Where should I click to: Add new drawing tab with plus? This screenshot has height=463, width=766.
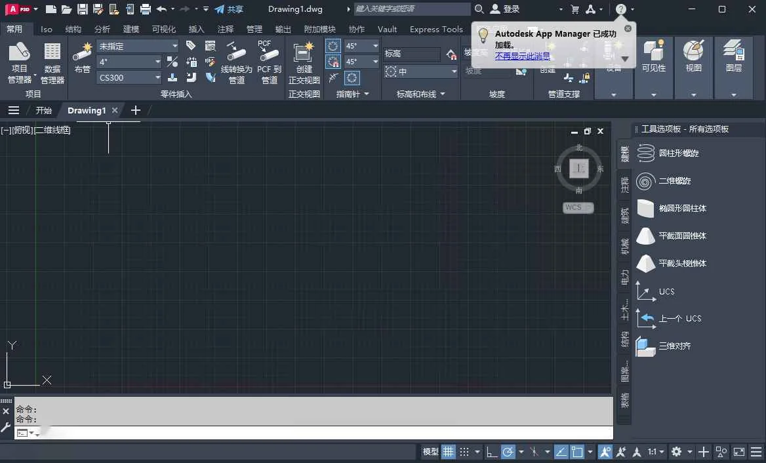click(x=135, y=110)
